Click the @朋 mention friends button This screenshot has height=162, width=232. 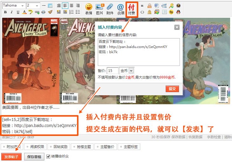[120, 9]
